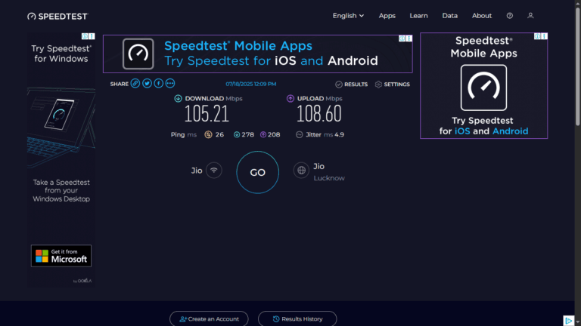Screen dimensions: 581x326
Task: Open the About menu
Action: 482,16
